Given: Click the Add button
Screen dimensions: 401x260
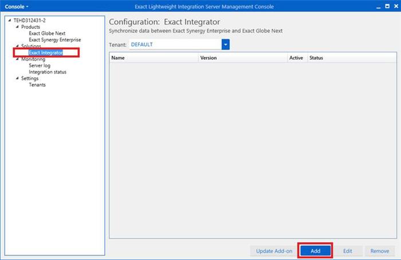Looking at the screenshot, I should coord(315,251).
